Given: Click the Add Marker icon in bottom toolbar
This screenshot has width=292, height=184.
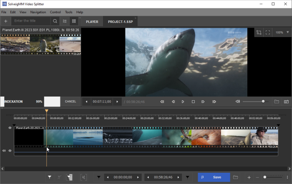Looking at the screenshot, I should click(x=50, y=177).
